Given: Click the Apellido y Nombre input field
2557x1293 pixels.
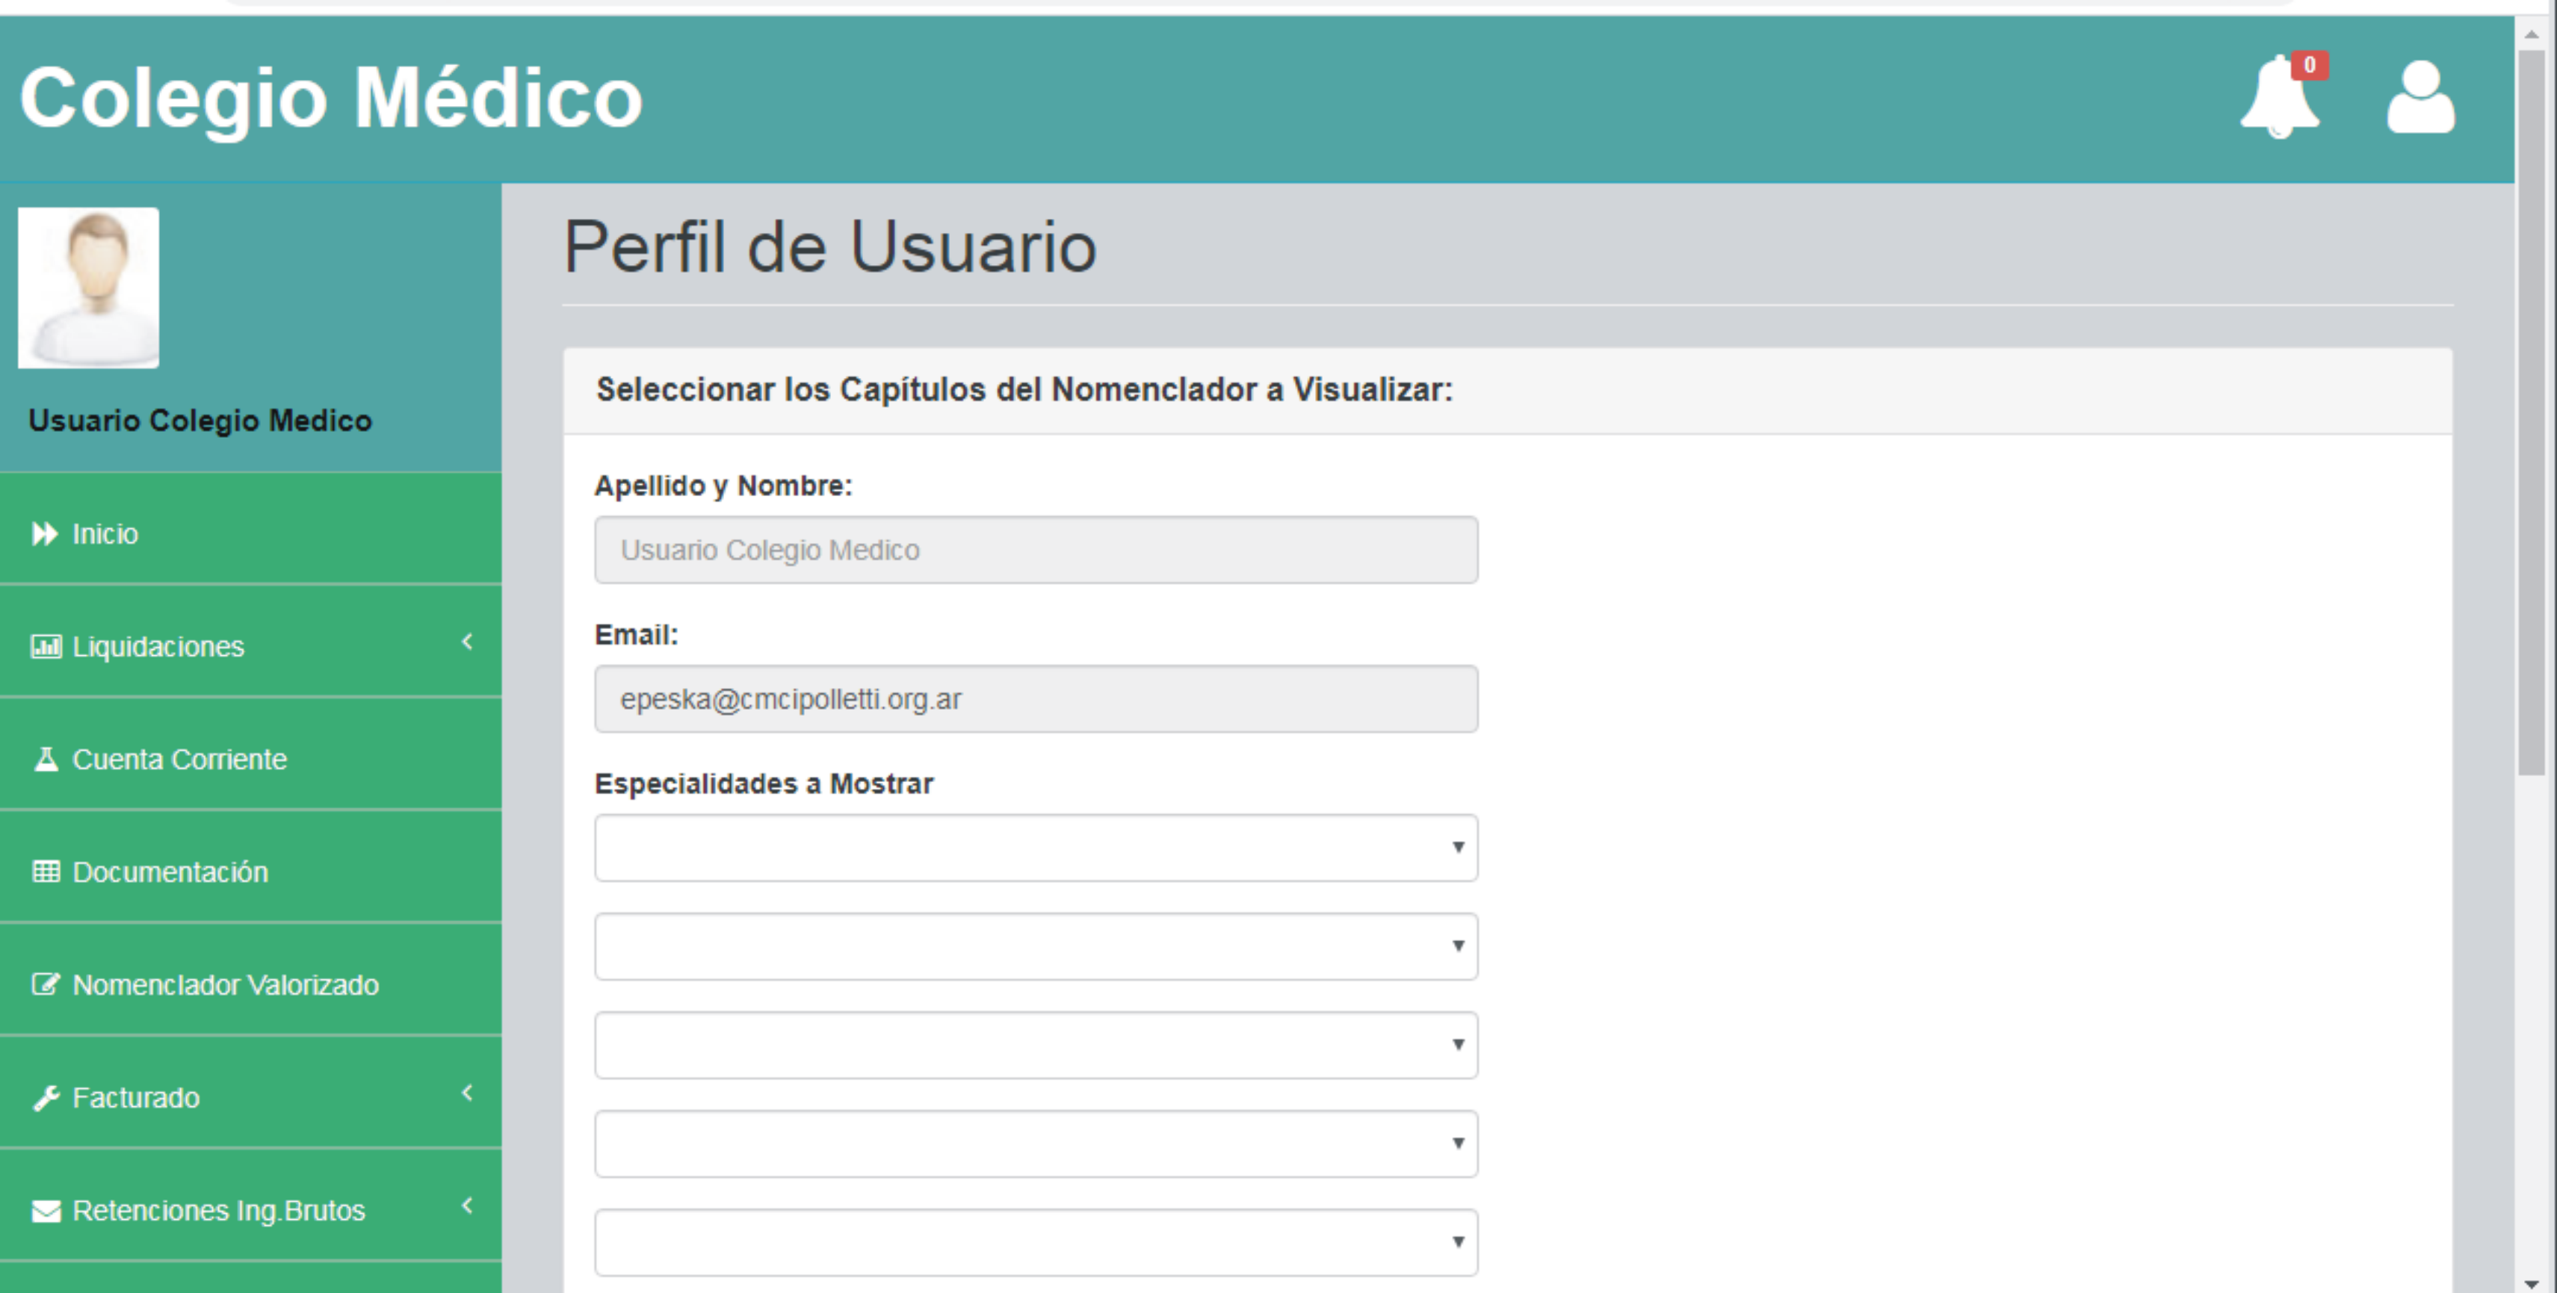Looking at the screenshot, I should pos(1036,550).
